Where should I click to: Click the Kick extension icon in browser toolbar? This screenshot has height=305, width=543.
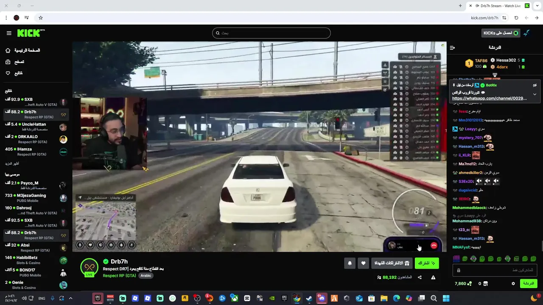coord(527,6)
